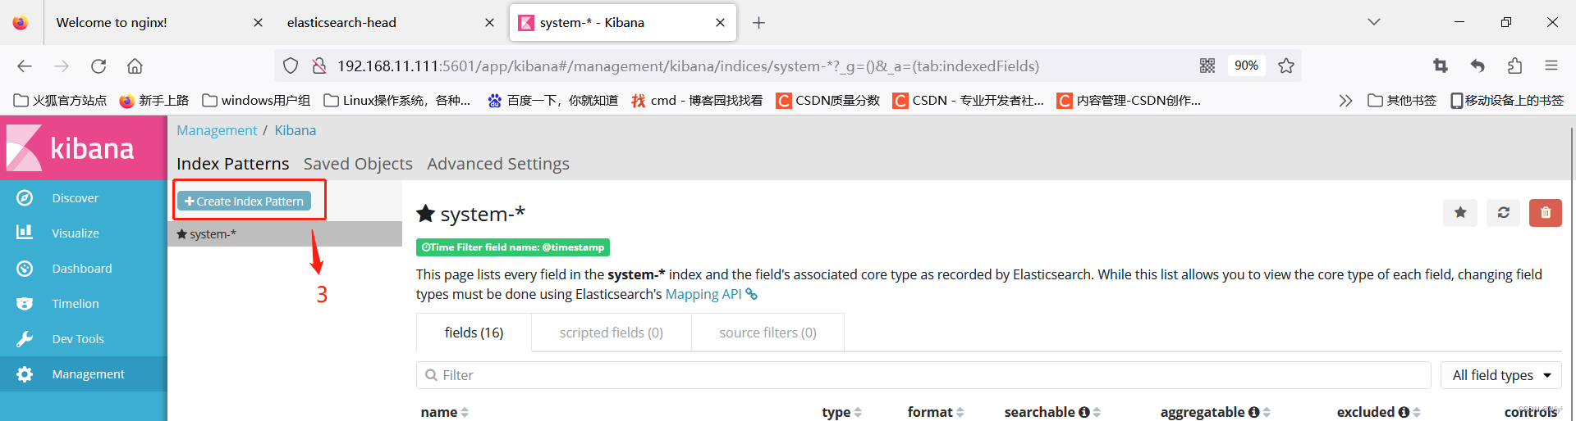Refresh the field list button
This screenshot has height=421, width=1576.
[x=1503, y=213]
